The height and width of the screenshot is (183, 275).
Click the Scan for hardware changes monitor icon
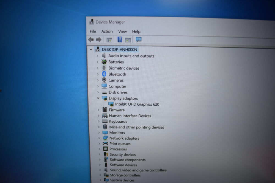139,40
